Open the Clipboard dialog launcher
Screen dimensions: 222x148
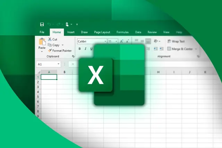point(73,56)
